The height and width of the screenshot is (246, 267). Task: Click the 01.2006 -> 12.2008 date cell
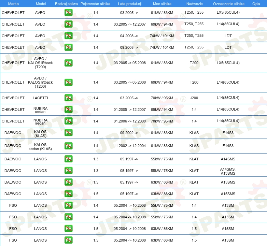(130, 121)
